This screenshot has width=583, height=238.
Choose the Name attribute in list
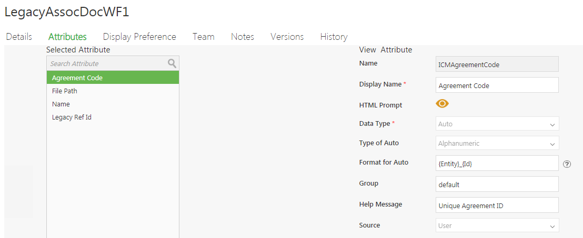click(61, 104)
